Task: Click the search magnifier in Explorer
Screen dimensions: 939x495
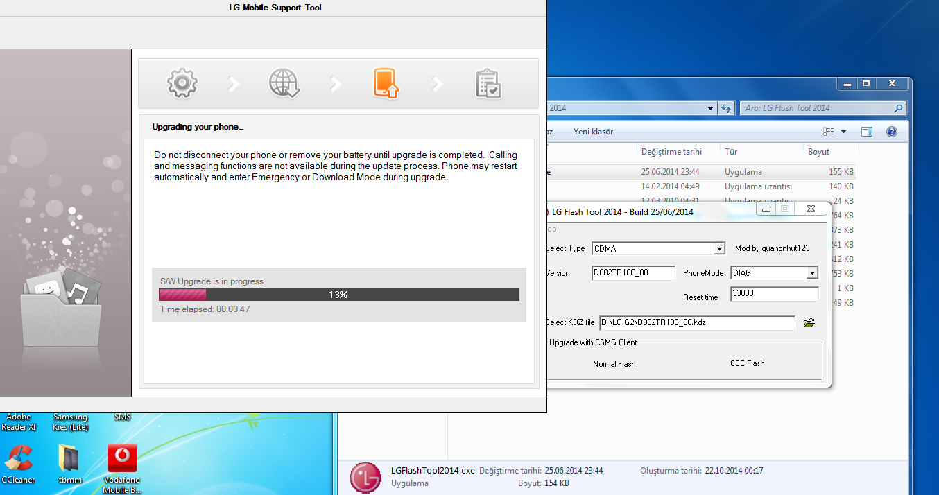Action: (x=898, y=108)
